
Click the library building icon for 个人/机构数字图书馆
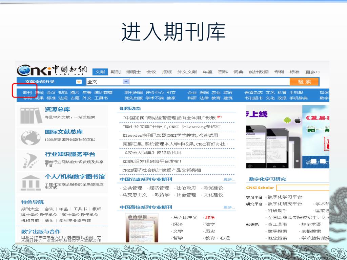click(30, 183)
